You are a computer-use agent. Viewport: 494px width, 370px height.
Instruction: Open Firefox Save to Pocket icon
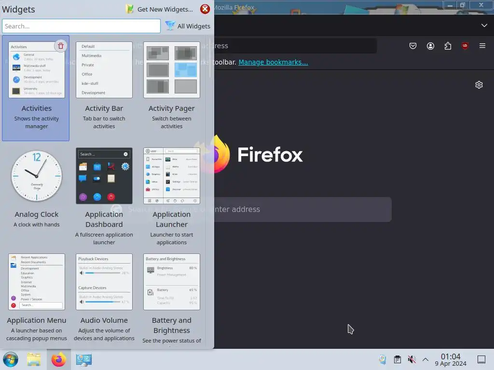(x=413, y=46)
